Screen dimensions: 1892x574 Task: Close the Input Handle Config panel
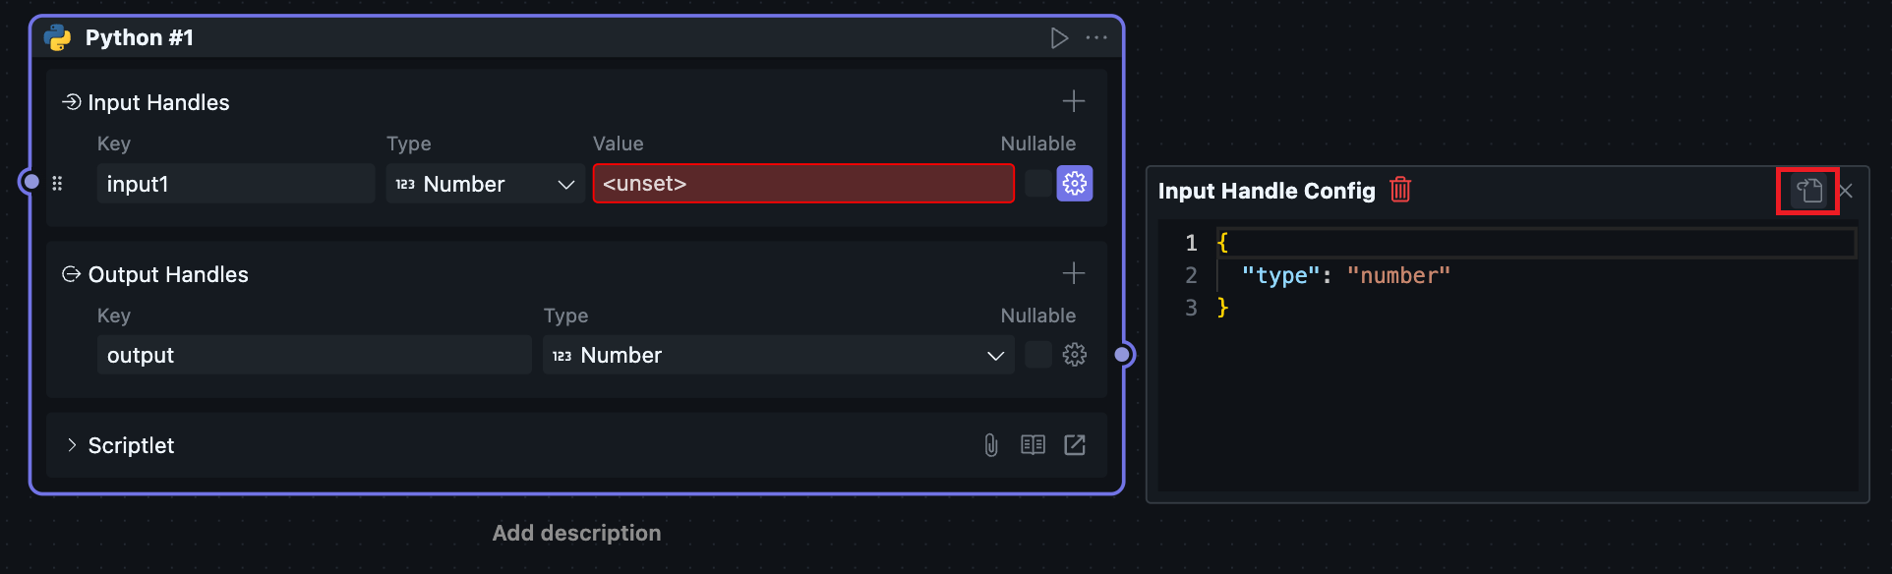1846,191
